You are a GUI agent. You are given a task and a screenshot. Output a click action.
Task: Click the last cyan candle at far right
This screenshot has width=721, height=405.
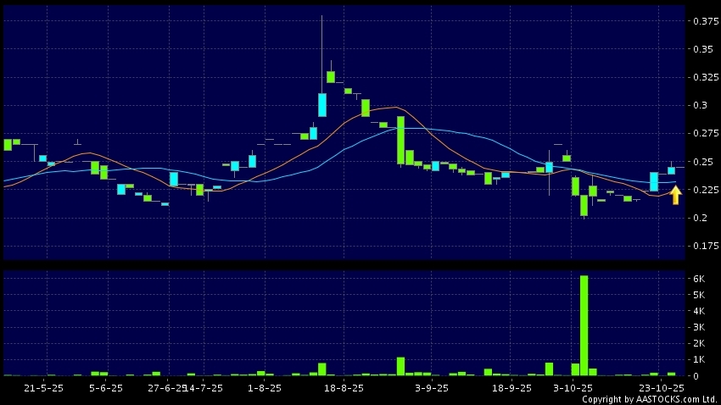671,170
